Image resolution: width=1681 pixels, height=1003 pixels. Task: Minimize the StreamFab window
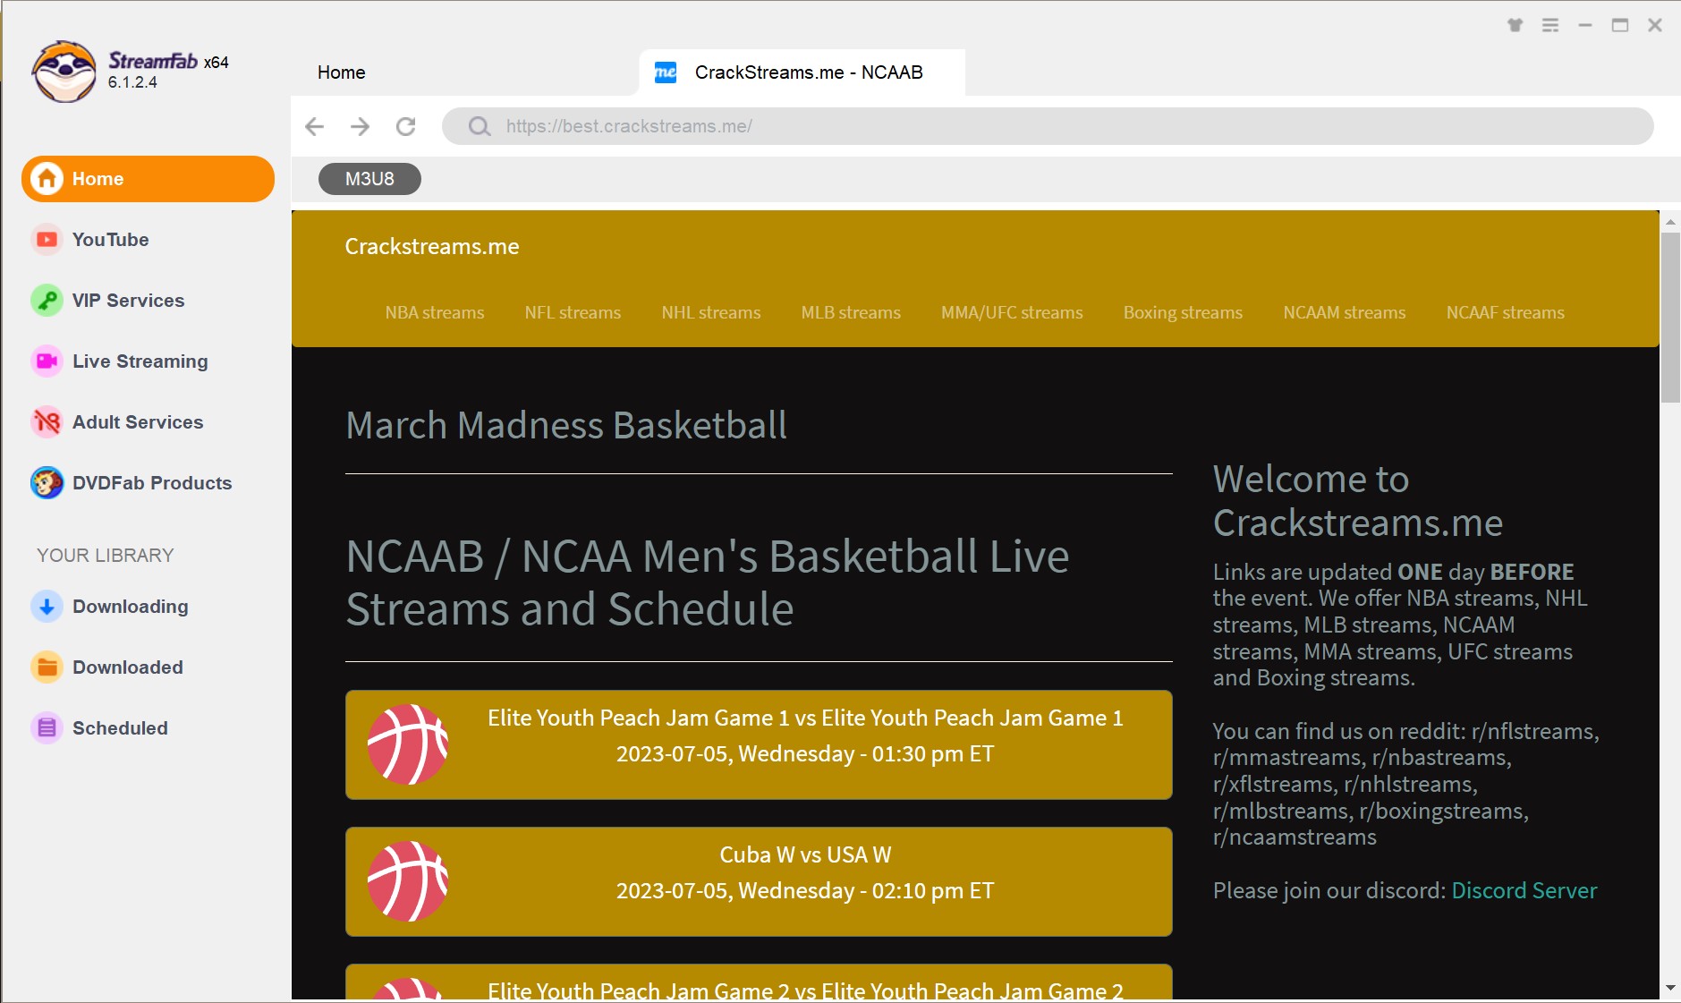[x=1585, y=25]
